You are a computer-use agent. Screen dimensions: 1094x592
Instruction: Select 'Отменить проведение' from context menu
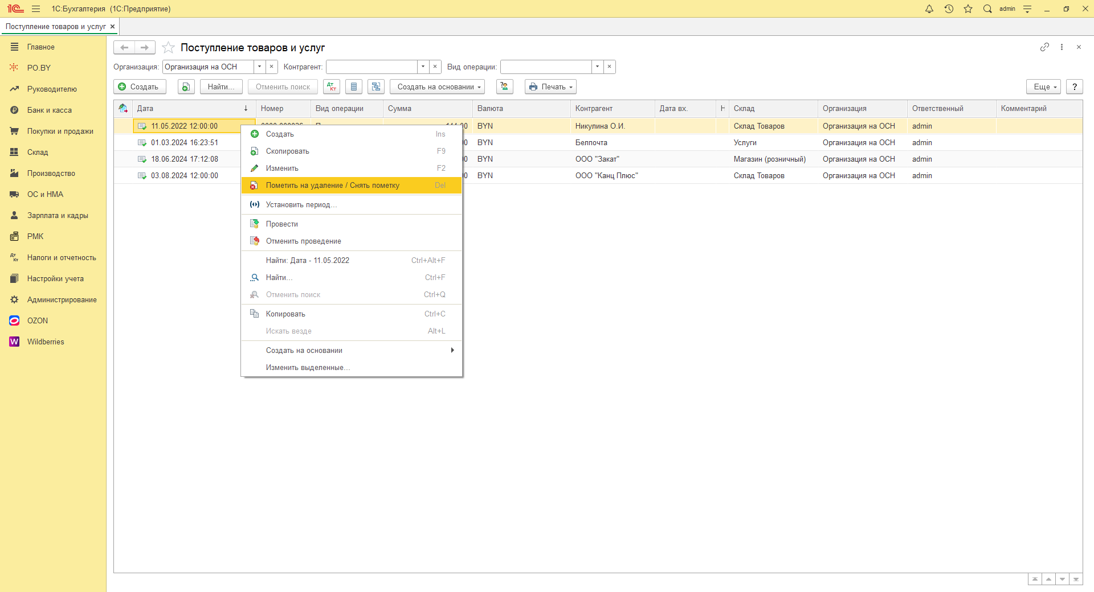pyautogui.click(x=303, y=241)
